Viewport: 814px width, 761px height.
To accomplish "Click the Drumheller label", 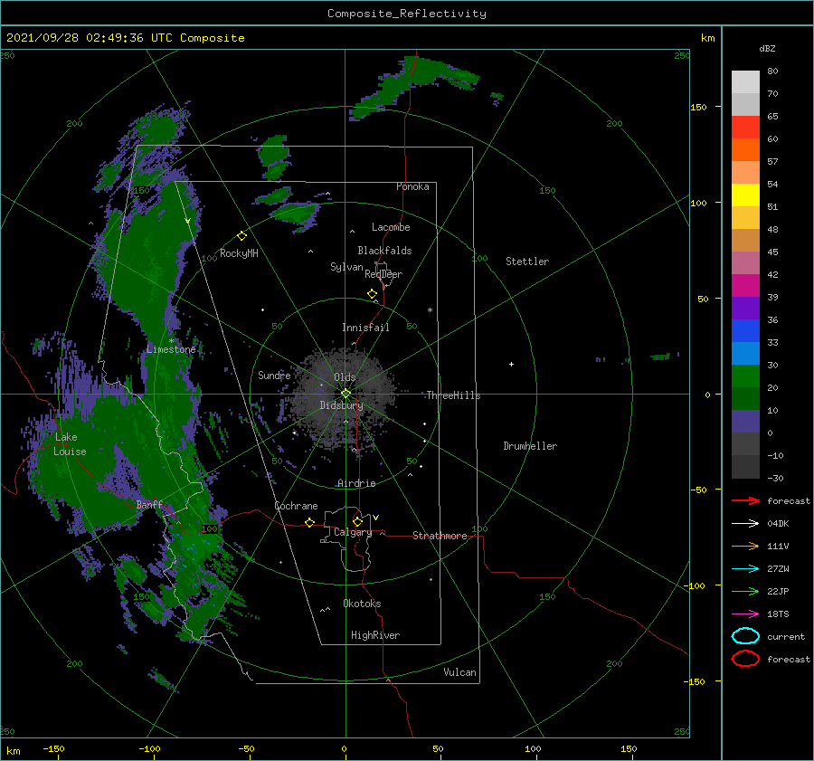I will click(x=530, y=446).
